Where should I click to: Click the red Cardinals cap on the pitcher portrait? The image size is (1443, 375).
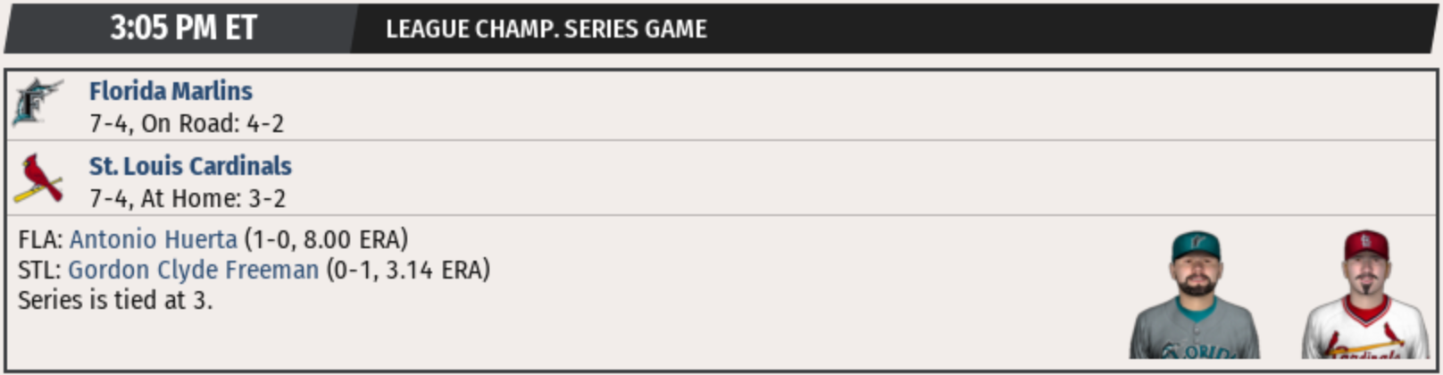[1365, 244]
